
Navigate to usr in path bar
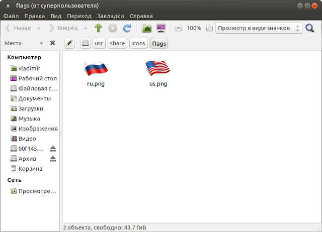point(99,43)
